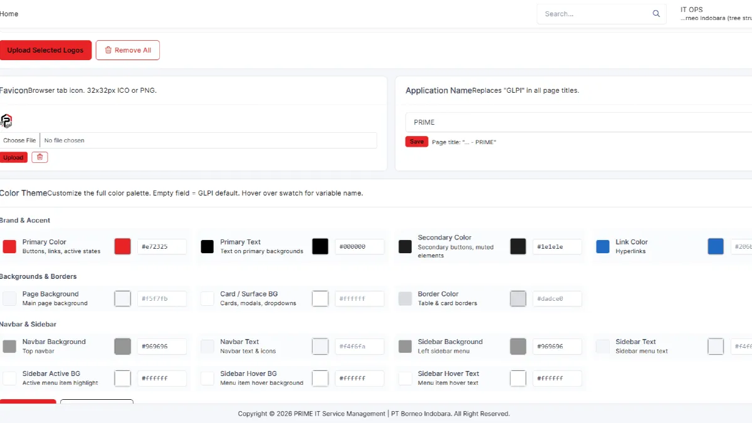Viewport: 752px width, 423px height.
Task: Click the Upload Selected Logos button
Action: tap(45, 50)
